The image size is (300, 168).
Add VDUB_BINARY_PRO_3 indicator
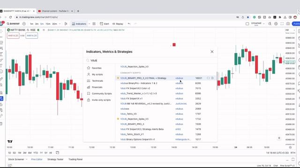coord(132,124)
